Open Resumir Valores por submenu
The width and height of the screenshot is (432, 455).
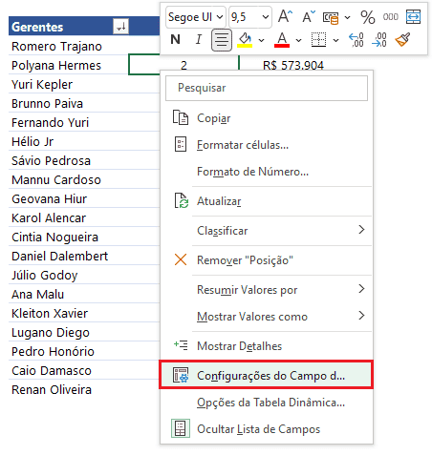(x=267, y=290)
